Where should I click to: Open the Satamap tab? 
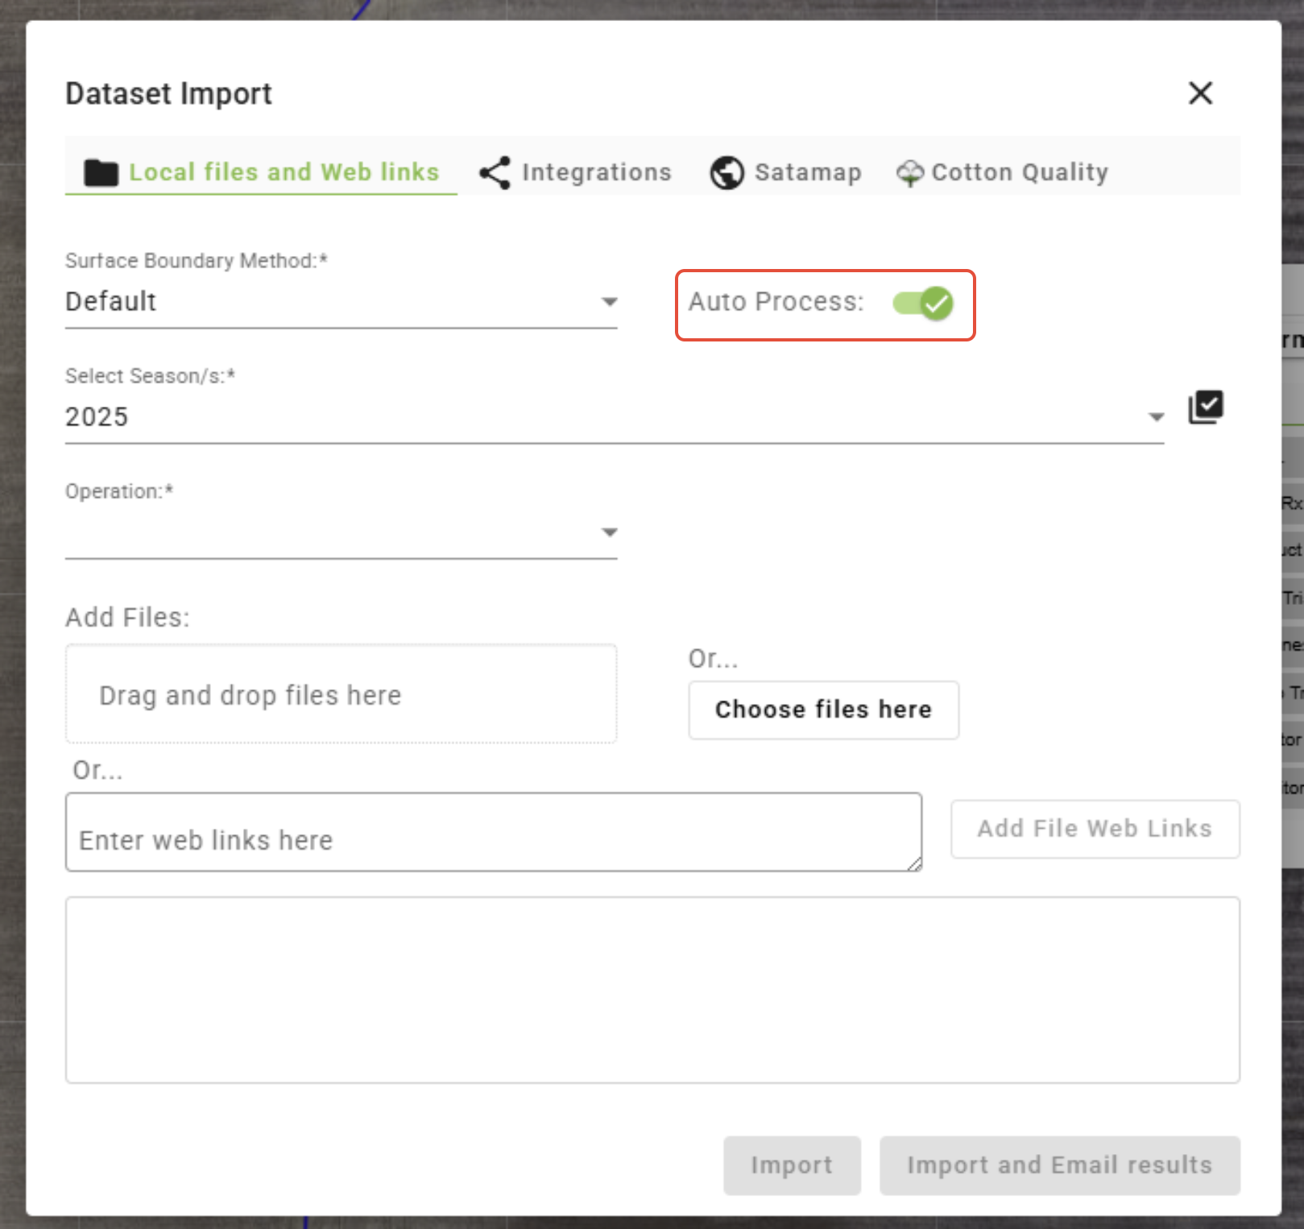807,172
